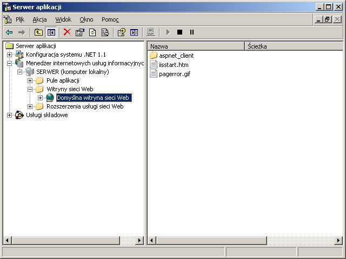Open Properties via the toolbar icon

(80, 32)
